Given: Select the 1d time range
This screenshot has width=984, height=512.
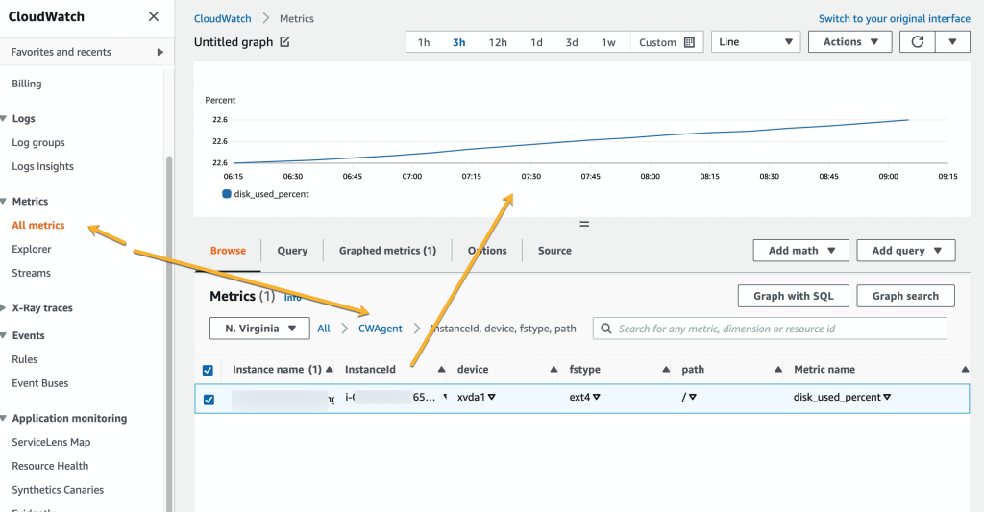Looking at the screenshot, I should click(536, 42).
